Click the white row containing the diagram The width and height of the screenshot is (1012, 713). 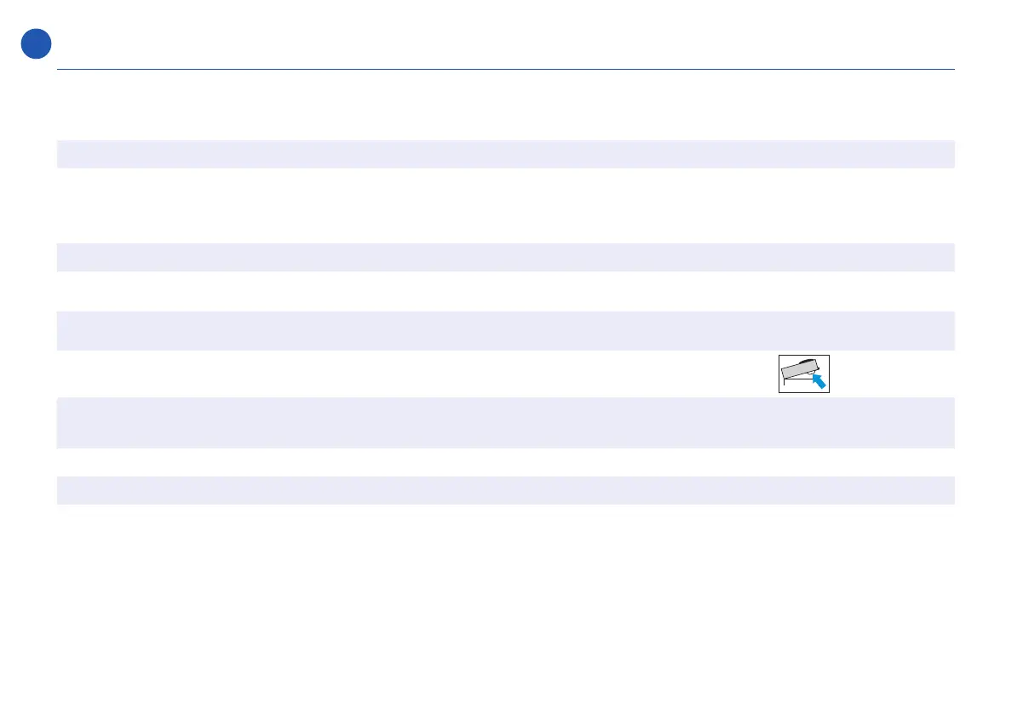426,374
